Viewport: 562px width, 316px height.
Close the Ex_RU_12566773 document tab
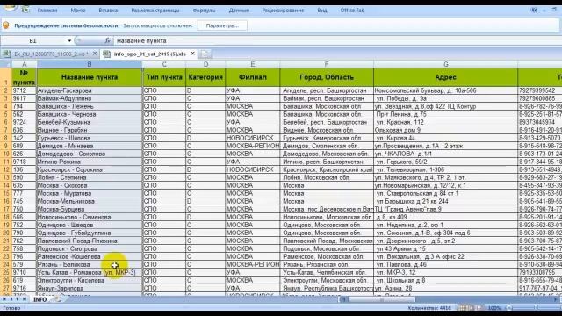(95, 54)
